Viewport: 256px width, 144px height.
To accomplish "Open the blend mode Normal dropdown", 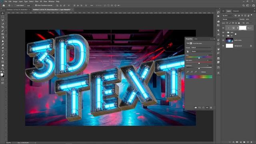I will coord(230,19).
